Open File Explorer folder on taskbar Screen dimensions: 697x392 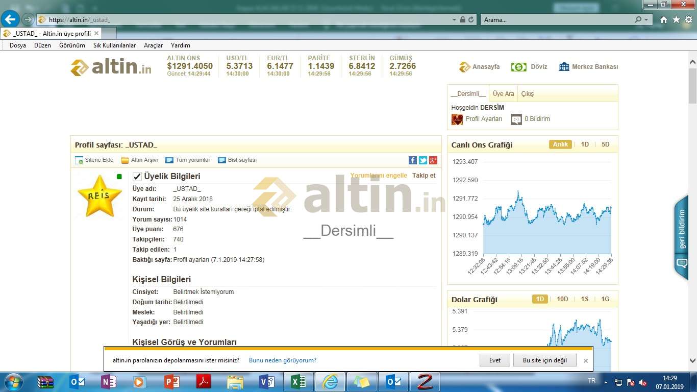(x=235, y=382)
